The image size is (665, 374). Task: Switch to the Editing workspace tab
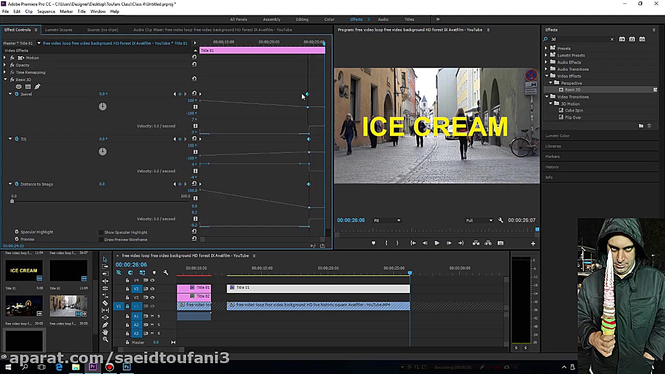coord(302,19)
